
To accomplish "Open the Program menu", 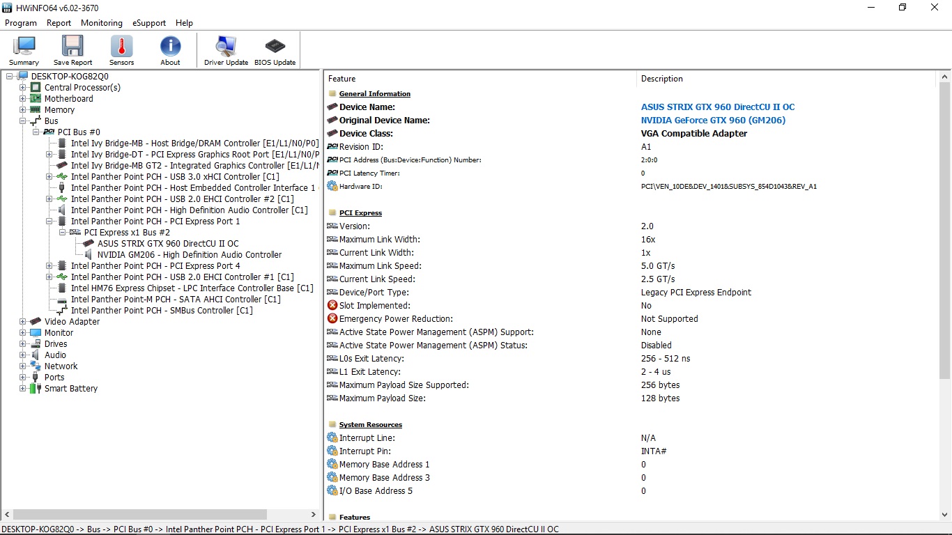I will [21, 23].
